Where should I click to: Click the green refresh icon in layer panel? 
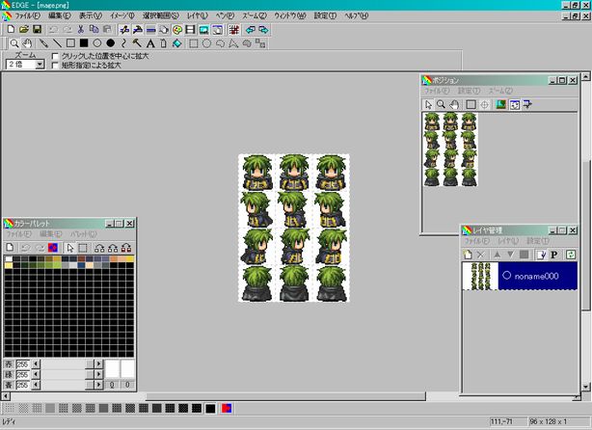[571, 255]
